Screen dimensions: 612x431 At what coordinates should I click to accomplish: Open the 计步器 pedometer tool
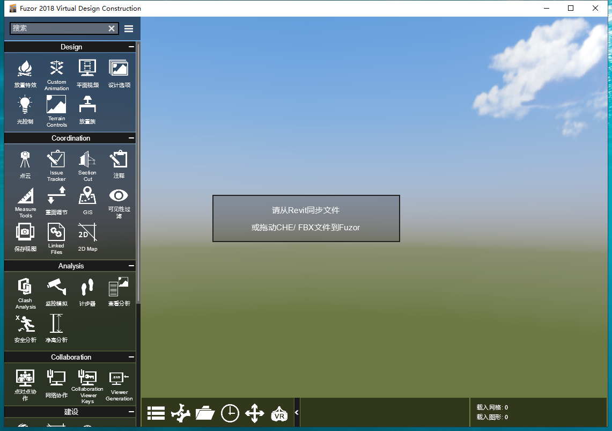point(87,292)
